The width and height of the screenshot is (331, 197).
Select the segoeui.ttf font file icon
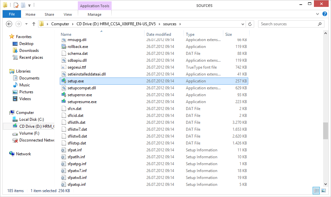[x=64, y=67]
